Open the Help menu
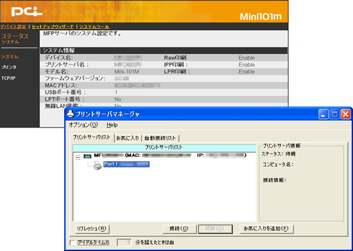The image size is (353, 251). [112, 125]
